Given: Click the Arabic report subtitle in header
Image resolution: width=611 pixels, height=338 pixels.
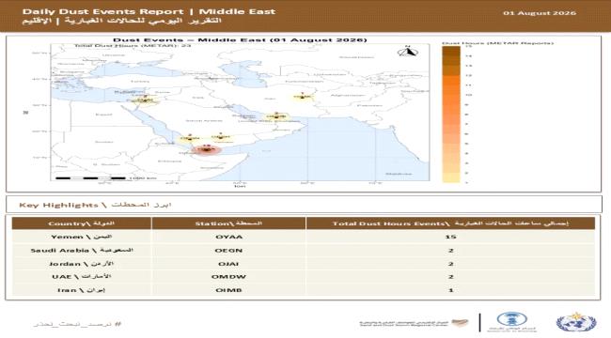Looking at the screenshot, I should [121, 21].
